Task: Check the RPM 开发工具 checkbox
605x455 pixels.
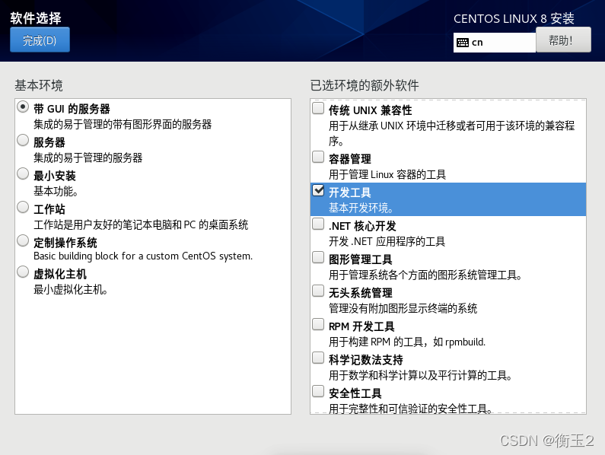Action: click(318, 324)
